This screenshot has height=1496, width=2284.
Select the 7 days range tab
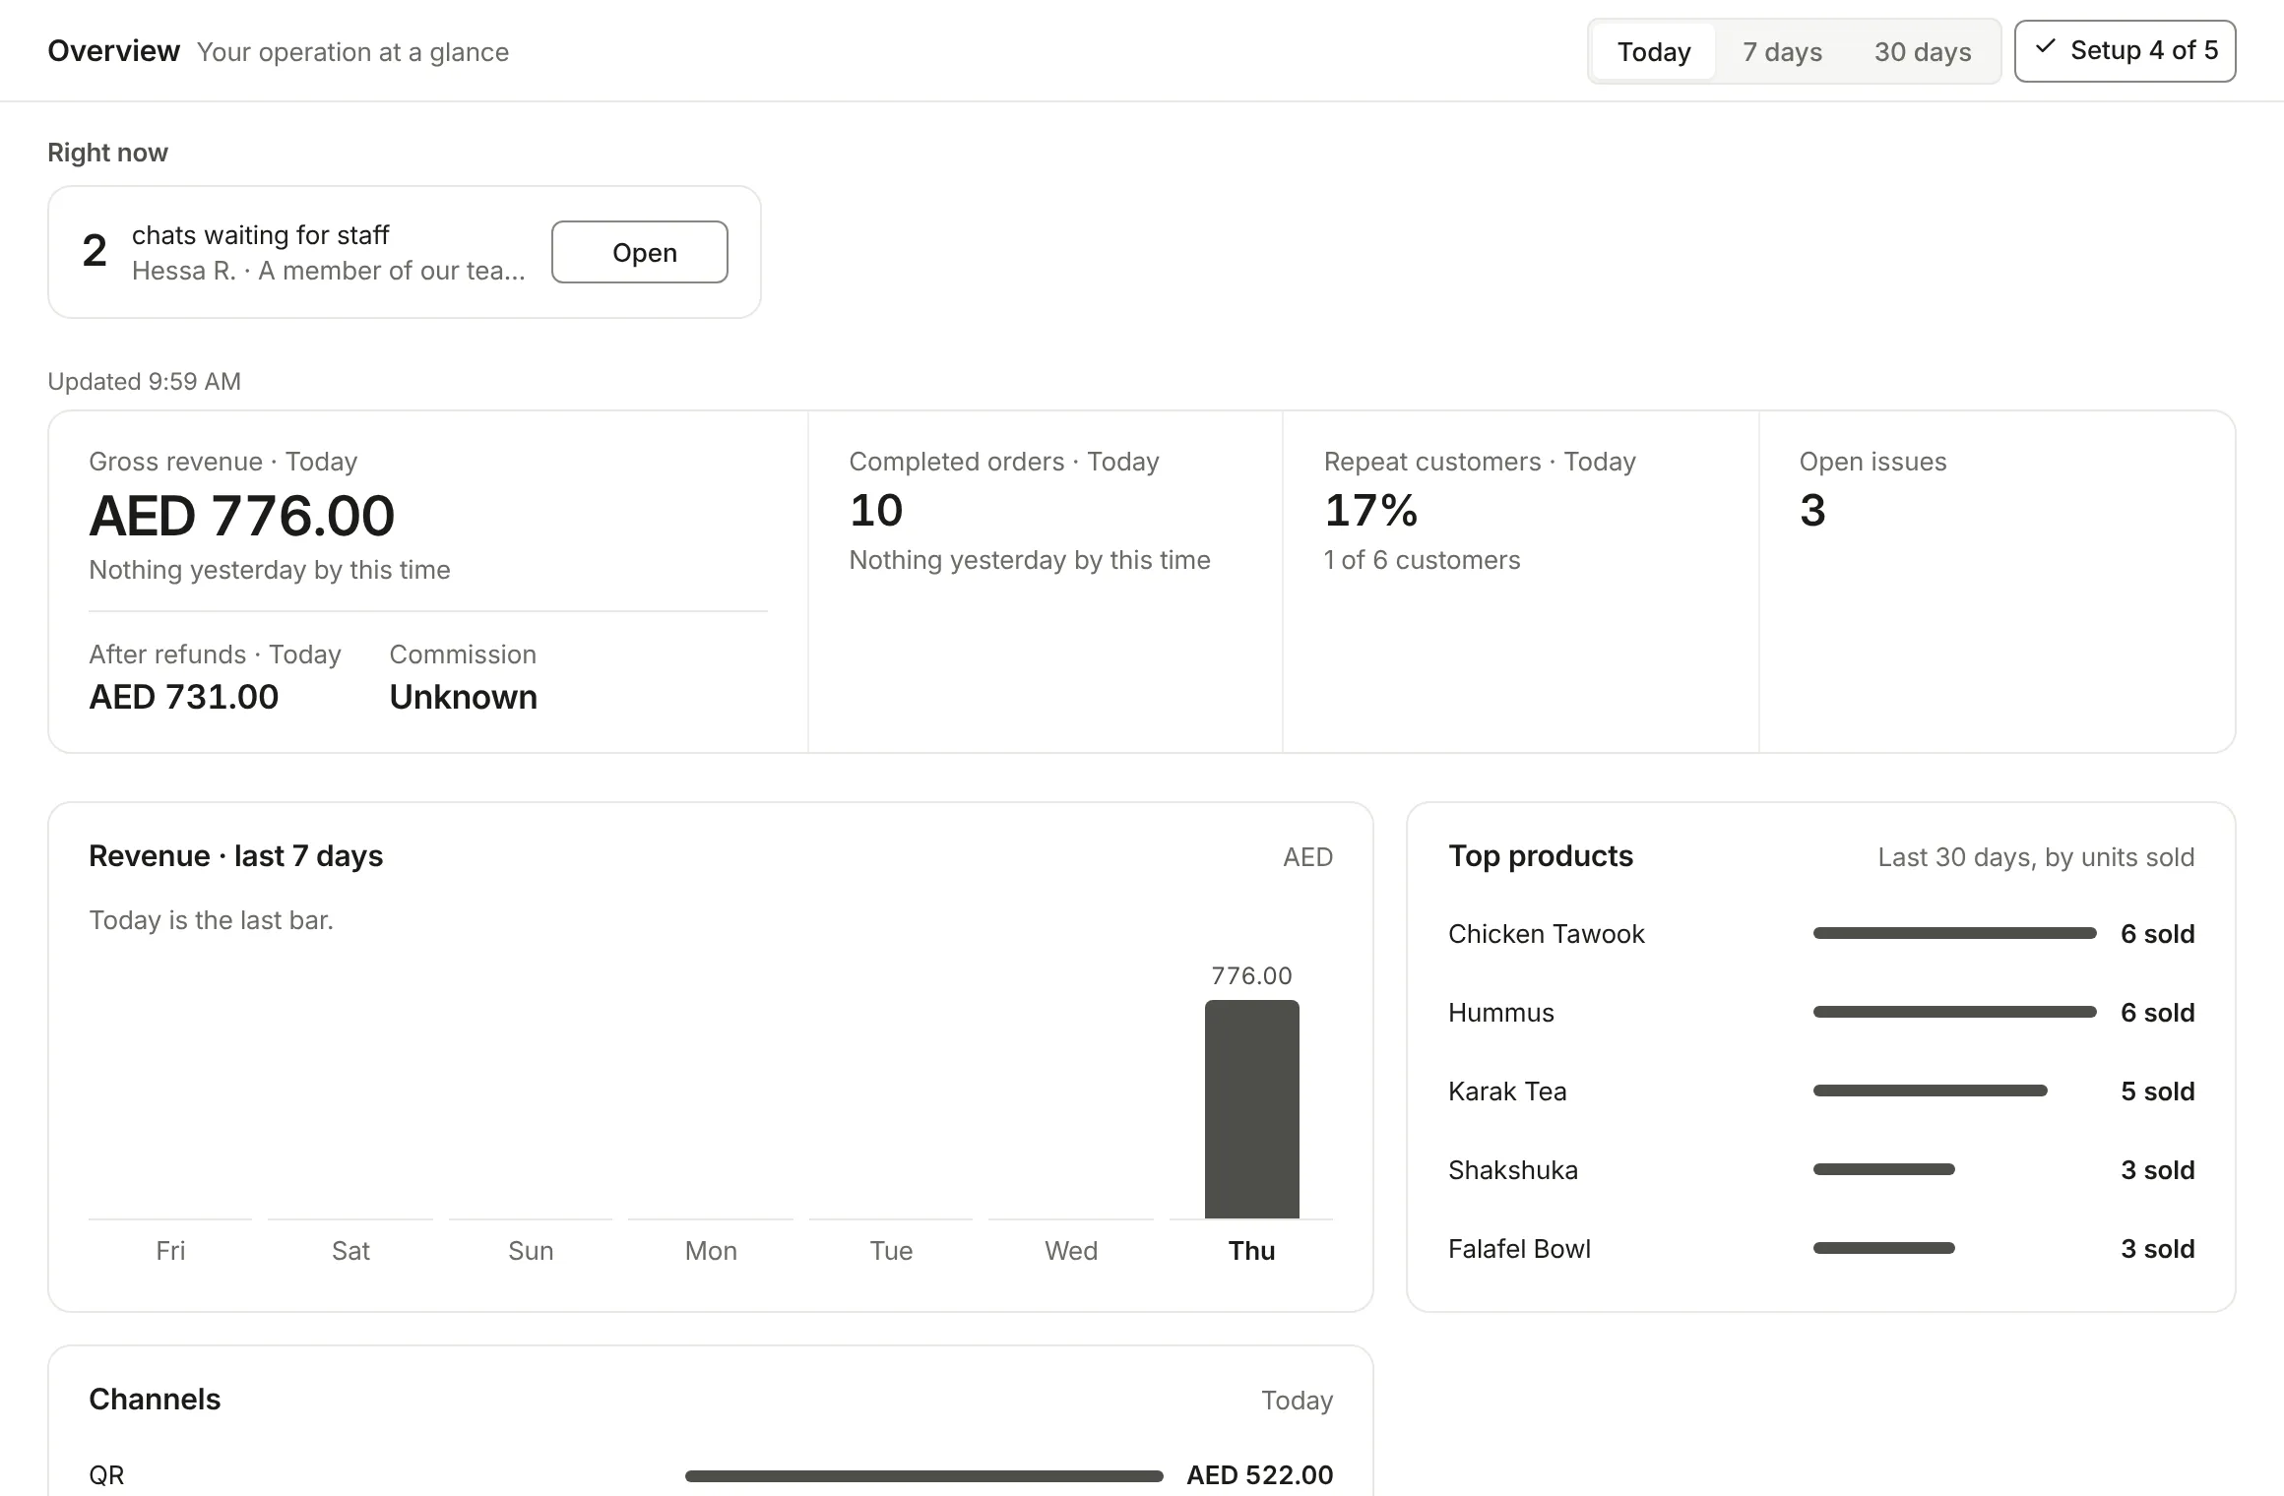[1782, 51]
